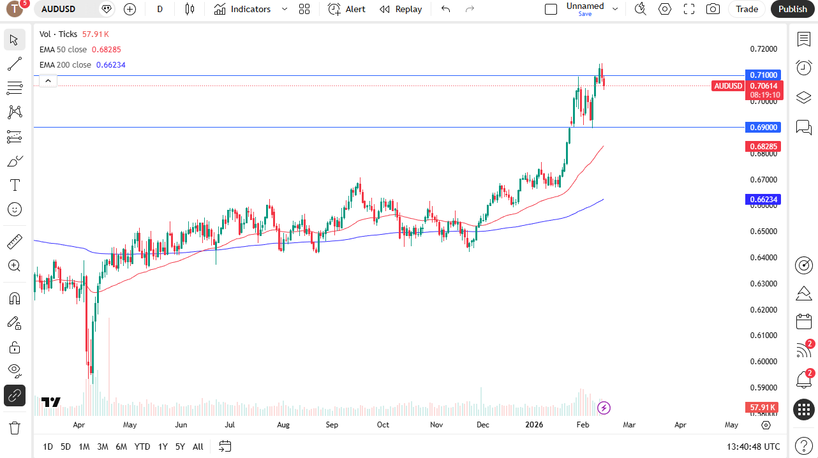
Task: Open the Trade panel
Action: (x=747, y=9)
